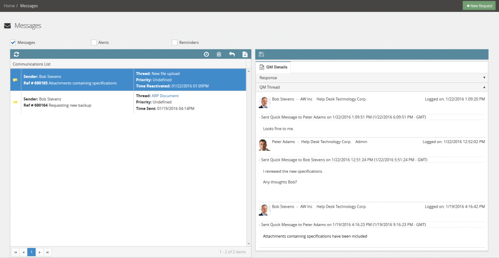This screenshot has width=499, height=258.
Task: Click yellow message icon for Ref 690164
Action: click(x=15, y=102)
